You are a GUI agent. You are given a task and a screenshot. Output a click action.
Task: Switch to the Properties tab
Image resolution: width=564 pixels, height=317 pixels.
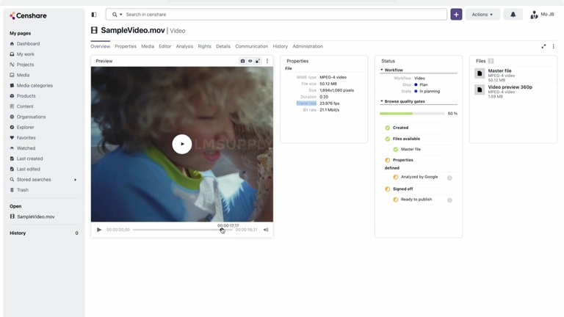(126, 46)
